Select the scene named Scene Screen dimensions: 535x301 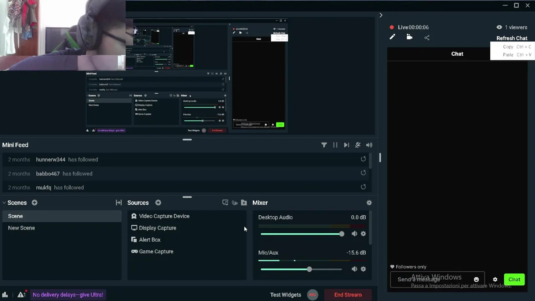[62, 216]
